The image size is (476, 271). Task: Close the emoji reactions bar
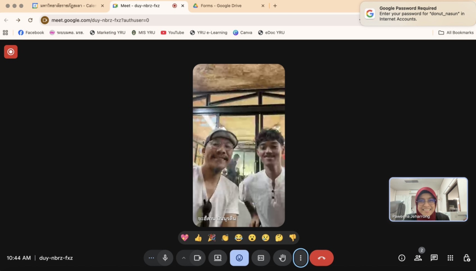click(x=239, y=258)
